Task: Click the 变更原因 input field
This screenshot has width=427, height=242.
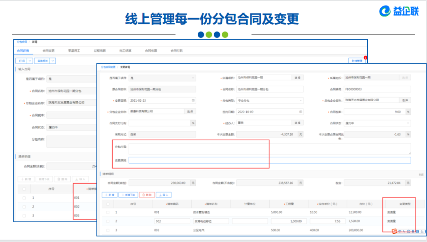Action: point(270,160)
